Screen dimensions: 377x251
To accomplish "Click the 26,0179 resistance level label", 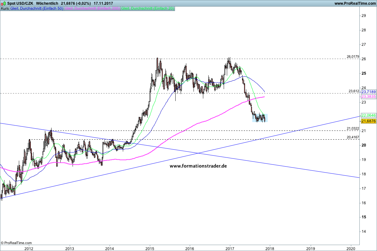I will click(x=352, y=57).
